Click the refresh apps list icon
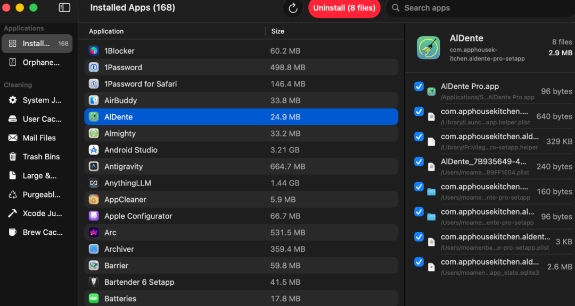 [293, 8]
